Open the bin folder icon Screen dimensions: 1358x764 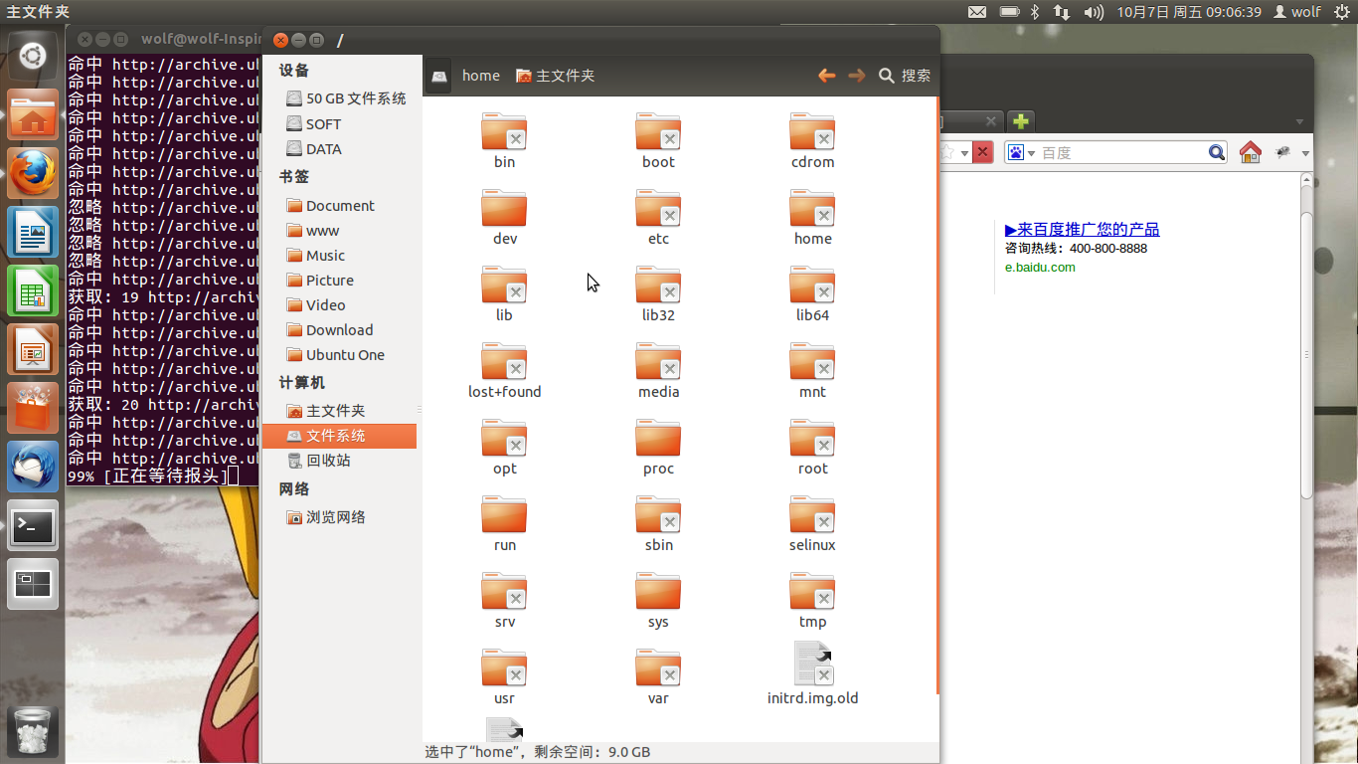coord(504,131)
